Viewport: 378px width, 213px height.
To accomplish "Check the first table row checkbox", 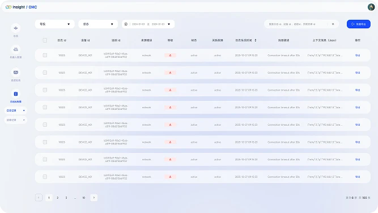I will pos(45,55).
